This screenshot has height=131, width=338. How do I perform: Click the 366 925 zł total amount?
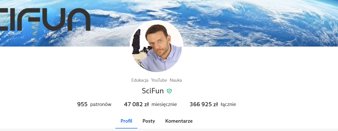[204, 104]
